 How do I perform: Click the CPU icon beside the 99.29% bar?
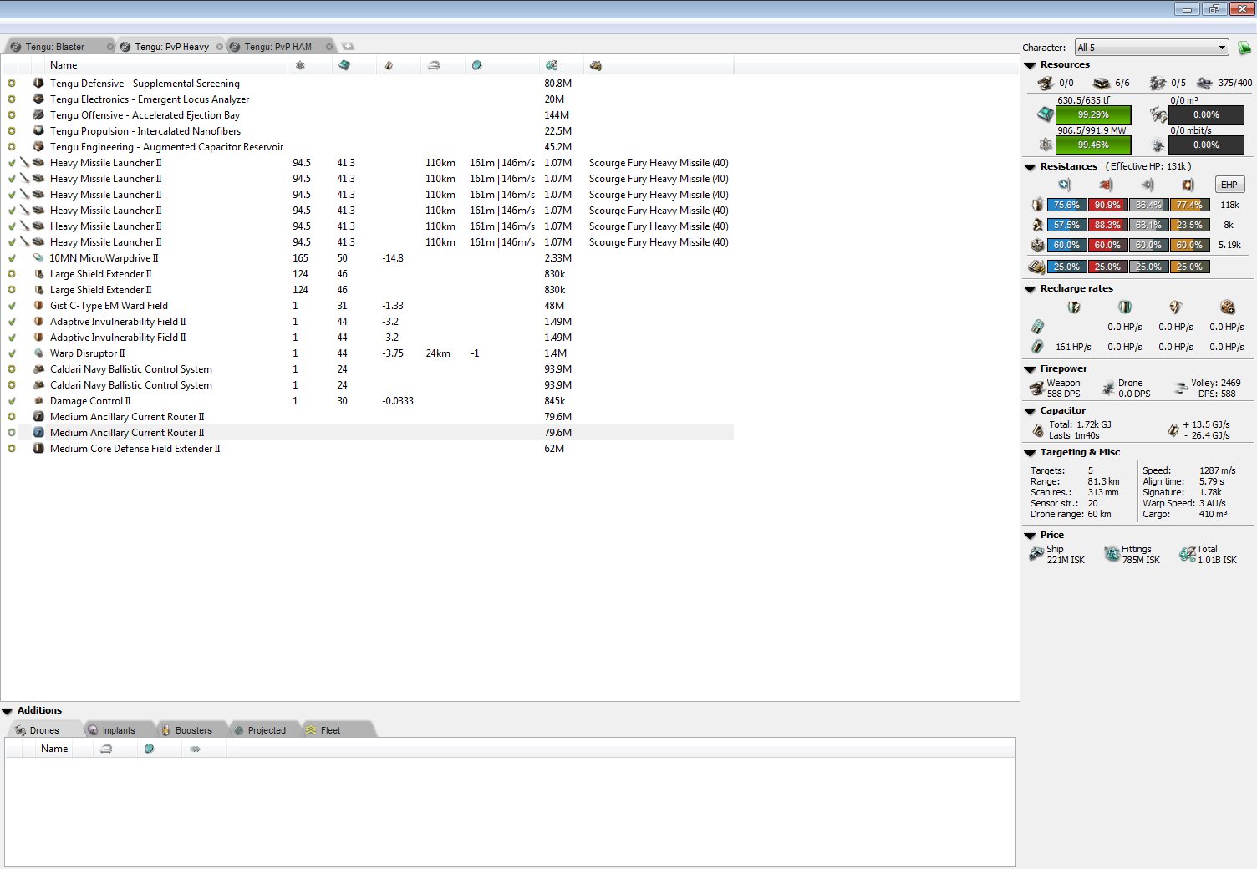(1046, 114)
